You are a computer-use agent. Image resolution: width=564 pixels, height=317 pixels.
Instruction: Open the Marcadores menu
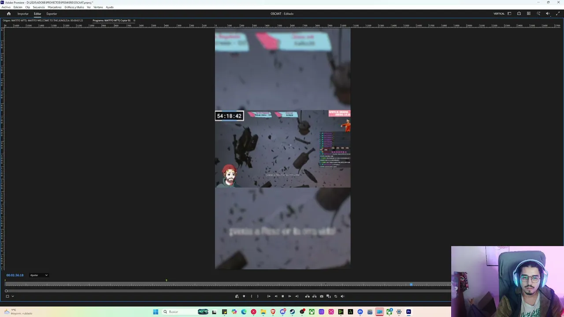coord(55,7)
